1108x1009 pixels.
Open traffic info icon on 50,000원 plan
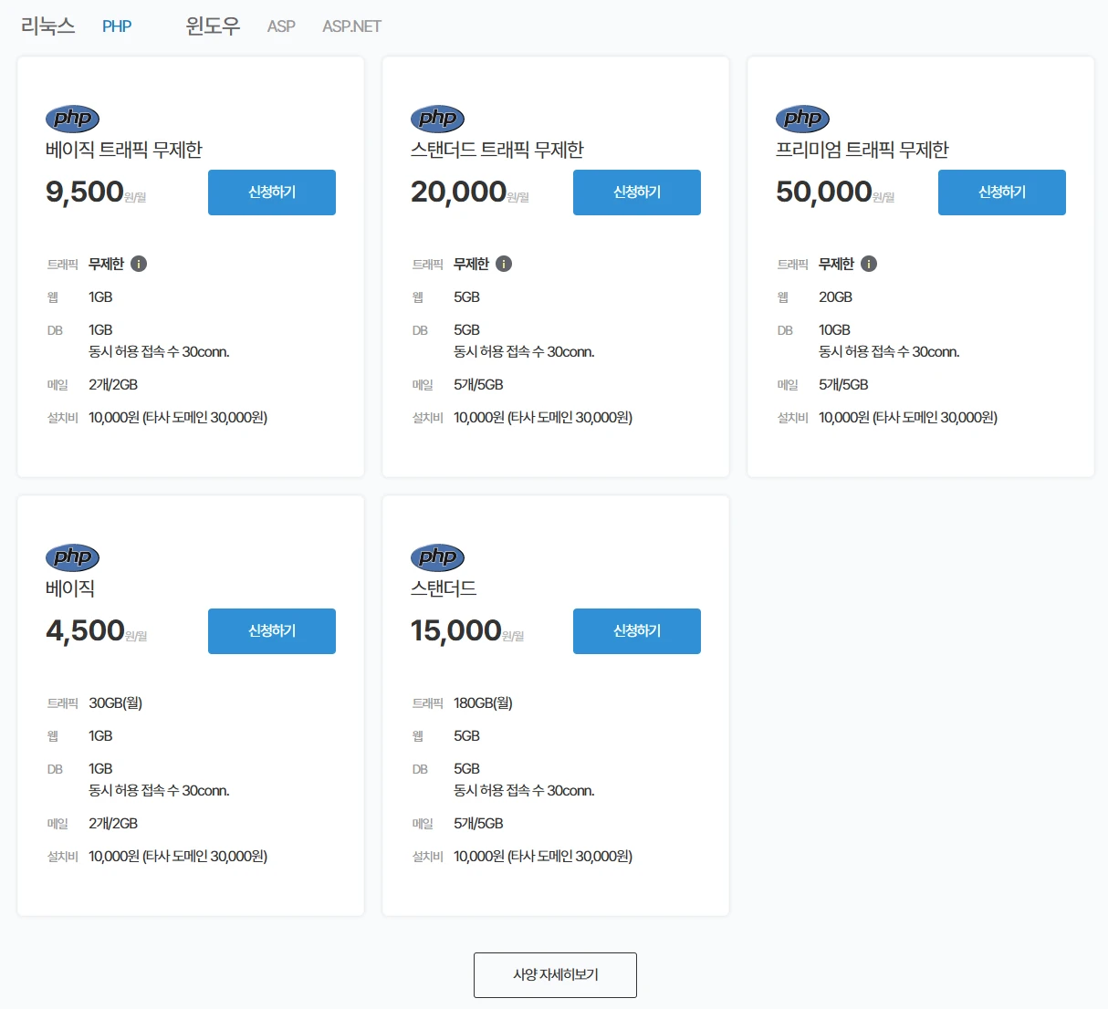coord(869,264)
